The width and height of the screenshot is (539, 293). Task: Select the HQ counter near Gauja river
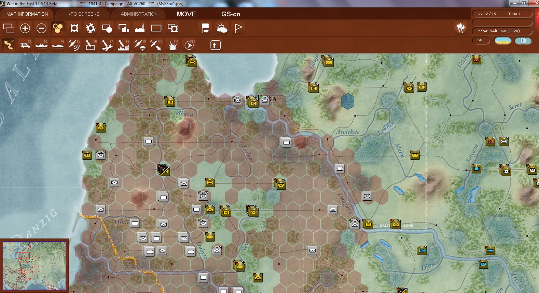click(314, 88)
